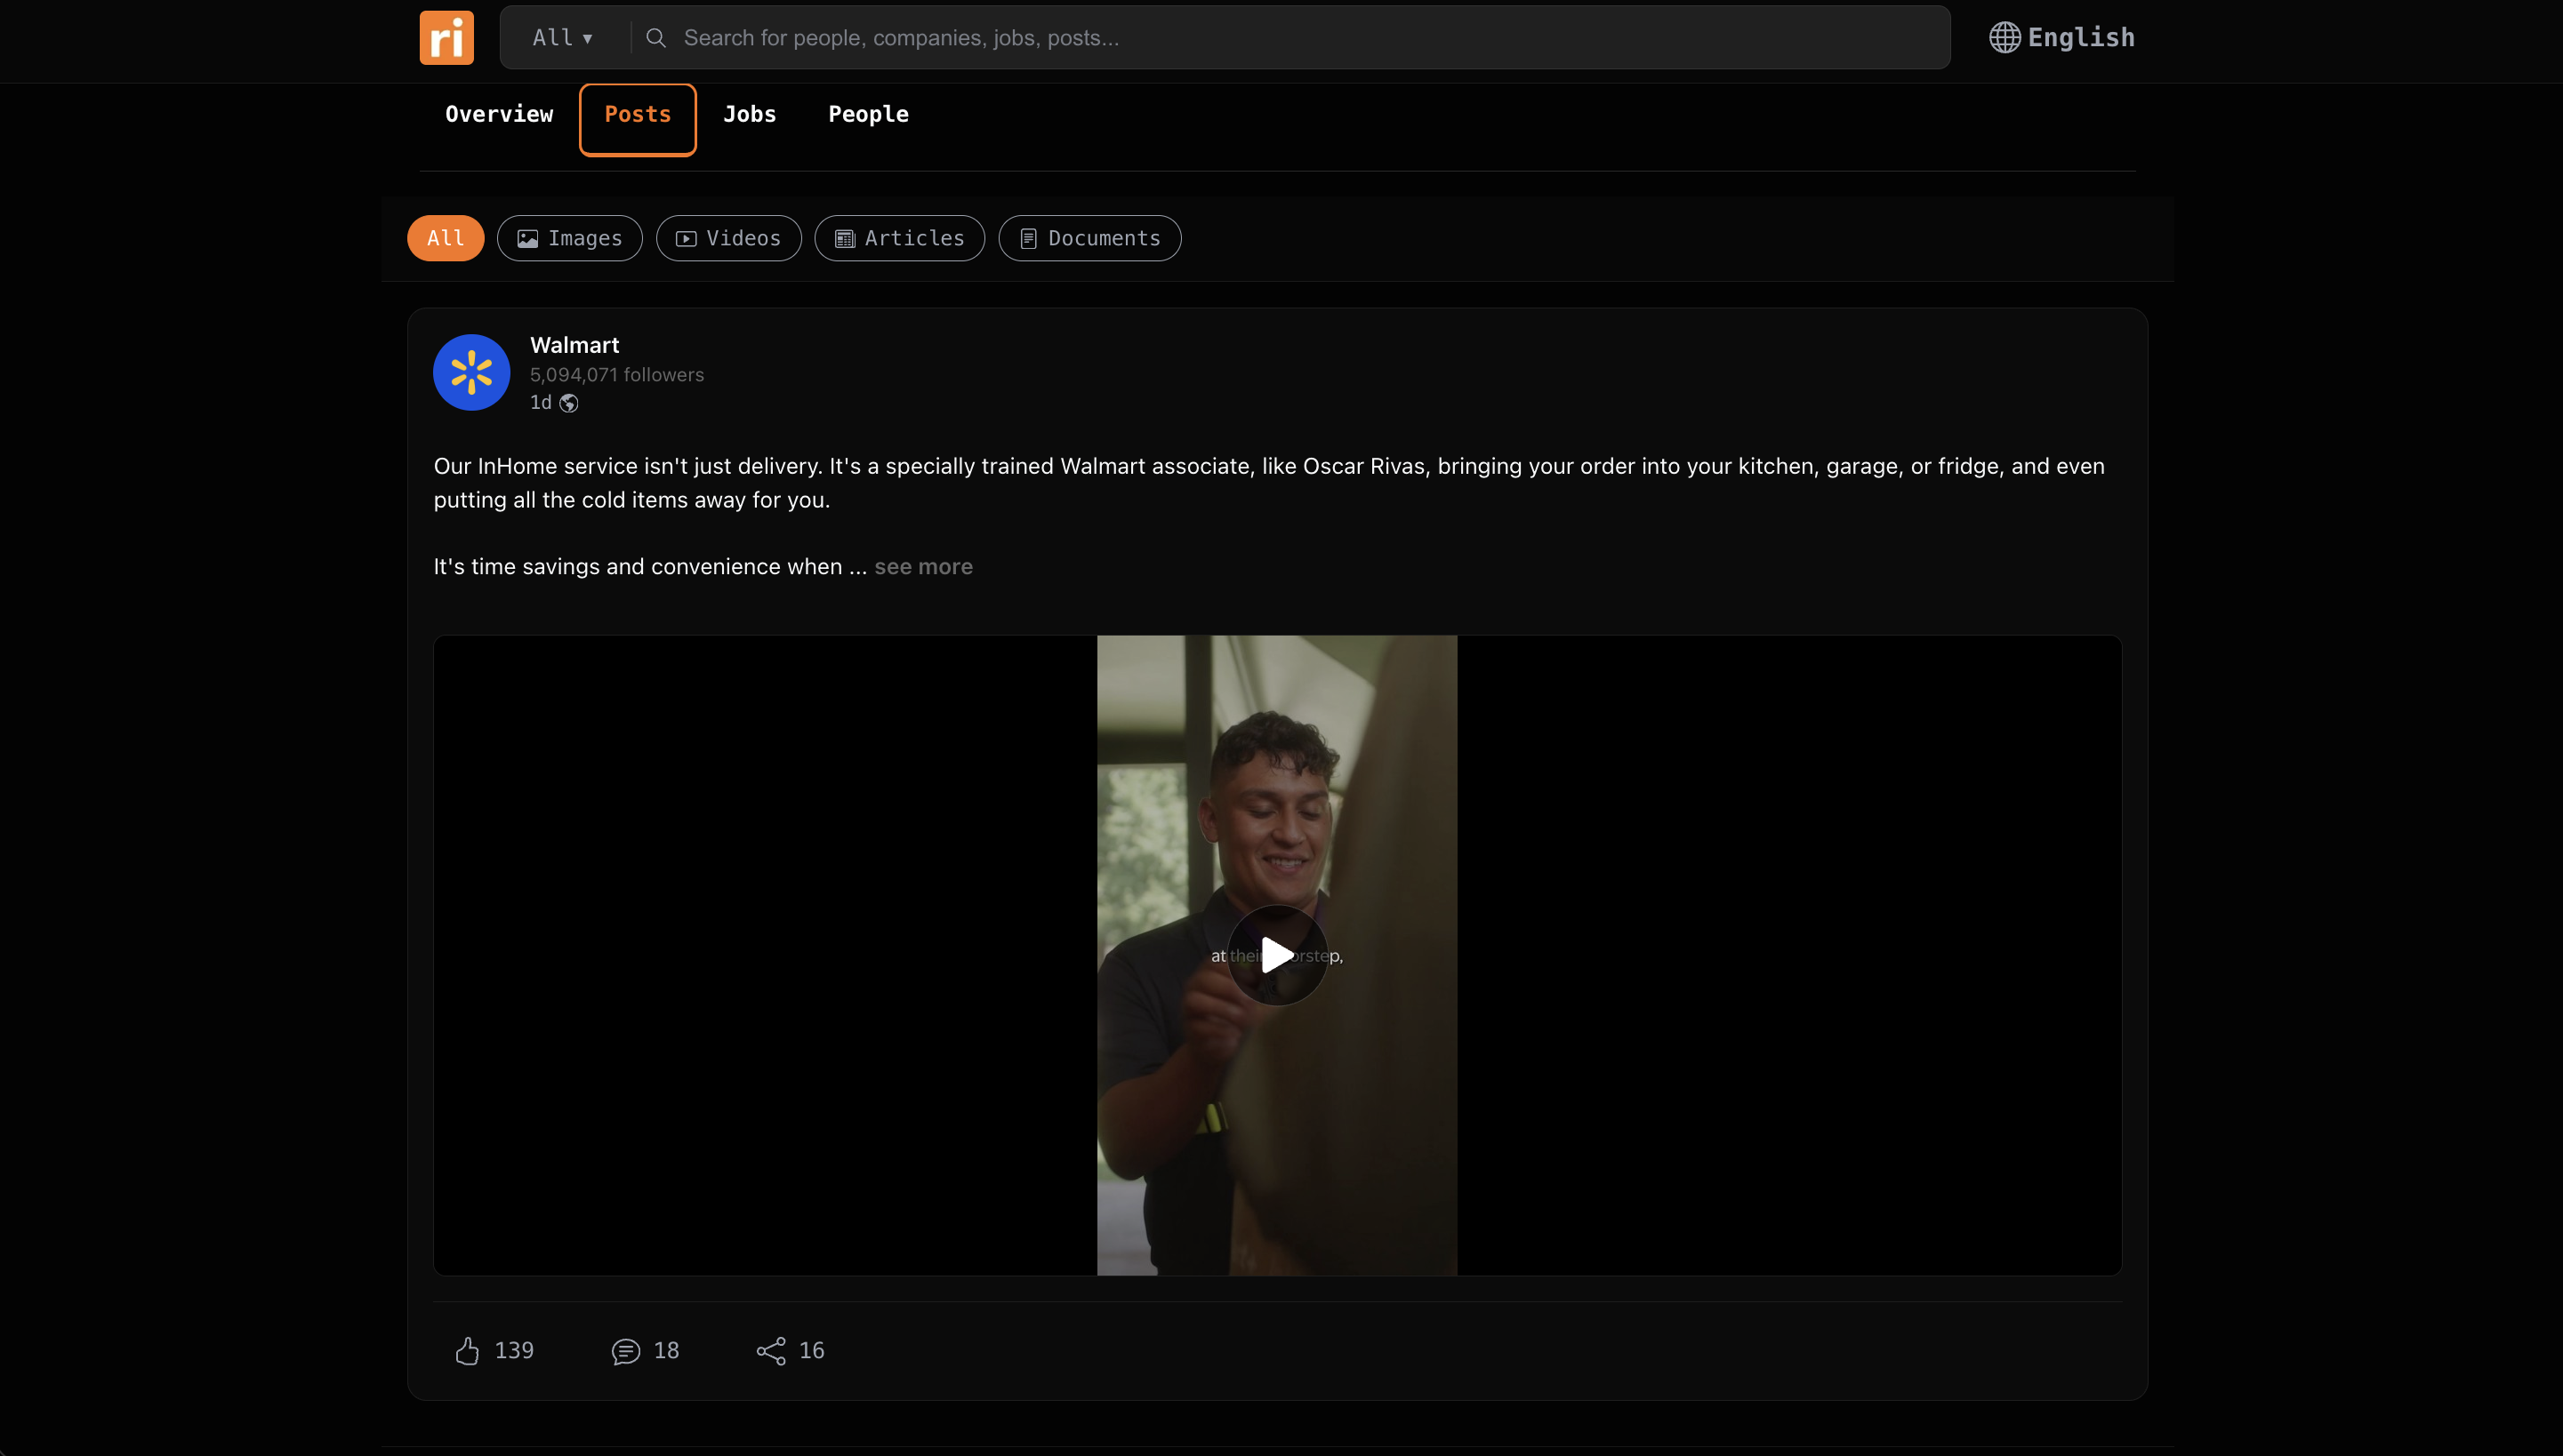This screenshot has height=1456, width=2563.
Task: Play the InHome delivery video
Action: coord(1276,955)
